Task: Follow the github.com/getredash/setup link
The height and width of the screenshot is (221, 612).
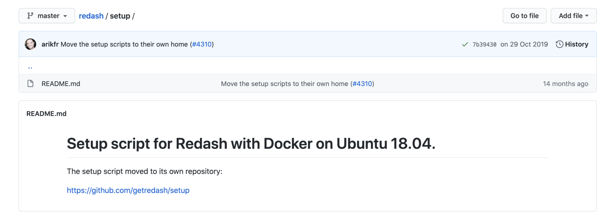Action: coord(128,190)
